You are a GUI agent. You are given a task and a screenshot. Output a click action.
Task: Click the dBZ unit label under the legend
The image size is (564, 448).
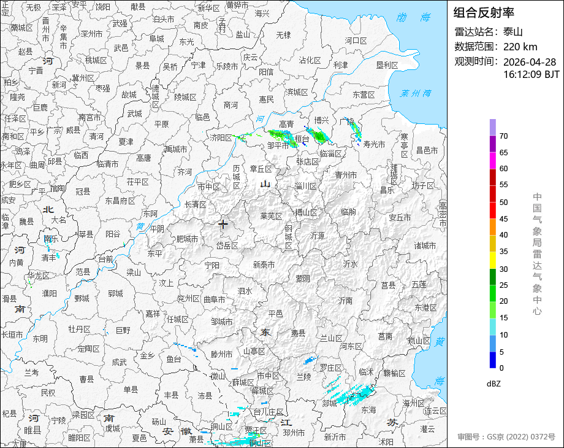493,384
